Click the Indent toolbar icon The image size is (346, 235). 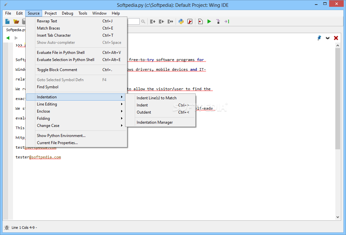(153, 21)
